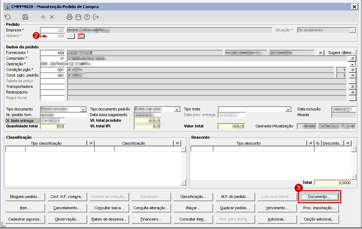This screenshot has width=362, height=229.
Task: Click the Redespacho code input field
Action: (53, 92)
